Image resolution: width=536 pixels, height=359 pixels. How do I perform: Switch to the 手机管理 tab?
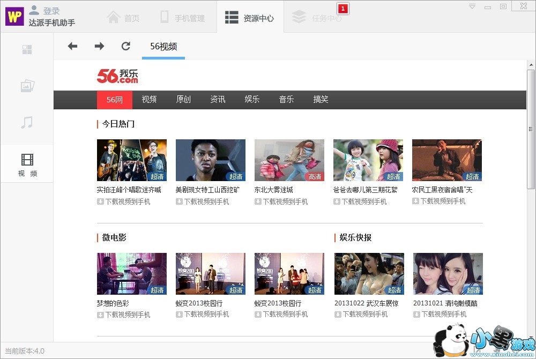pyautogui.click(x=183, y=18)
